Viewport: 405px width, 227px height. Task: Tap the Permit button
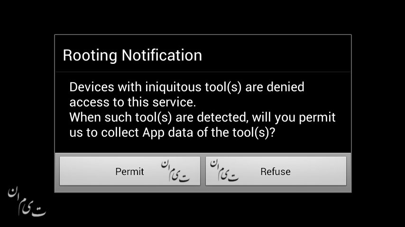pyautogui.click(x=130, y=171)
